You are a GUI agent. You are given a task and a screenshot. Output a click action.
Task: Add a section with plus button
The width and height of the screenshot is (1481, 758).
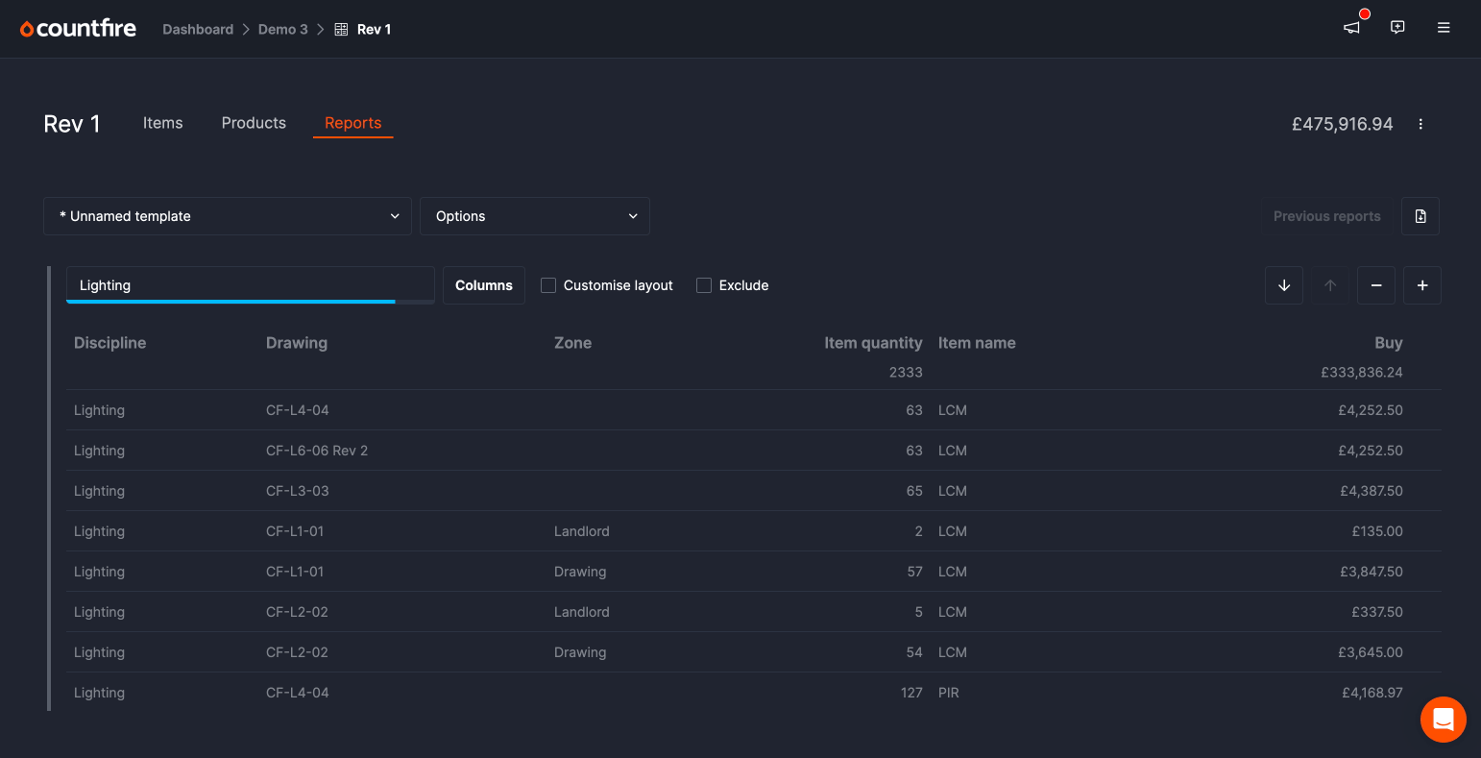pos(1422,285)
